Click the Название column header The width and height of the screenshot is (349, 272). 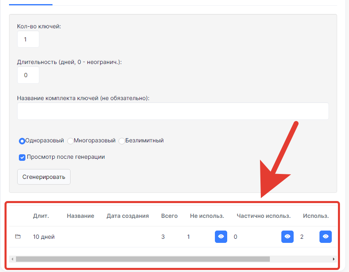[x=80, y=216]
